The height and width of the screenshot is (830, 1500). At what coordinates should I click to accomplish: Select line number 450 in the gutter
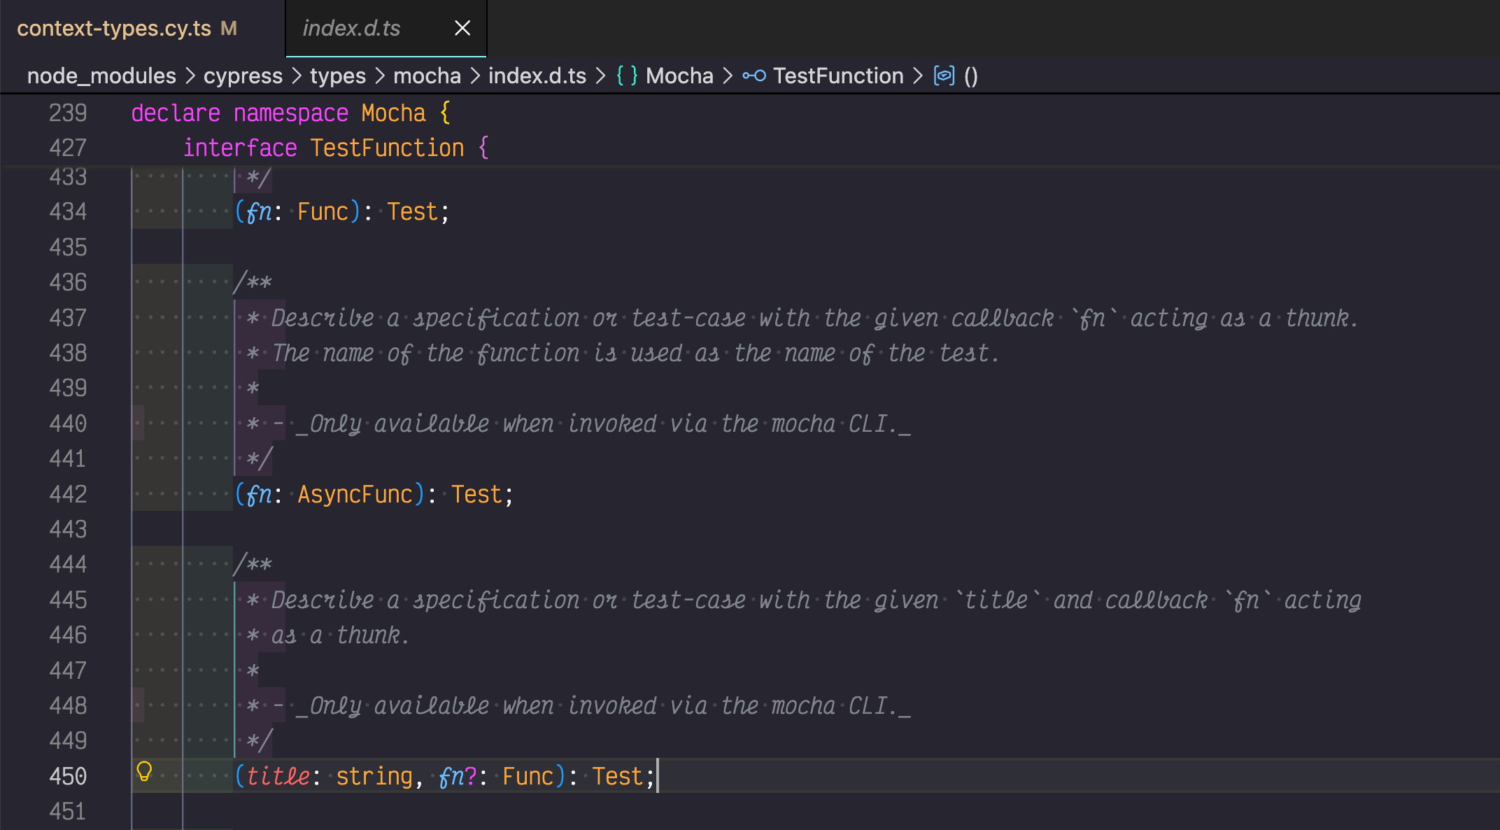(68, 775)
